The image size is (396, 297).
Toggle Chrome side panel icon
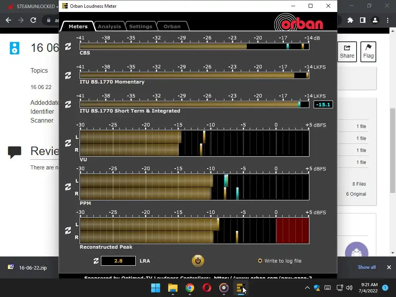point(363,20)
